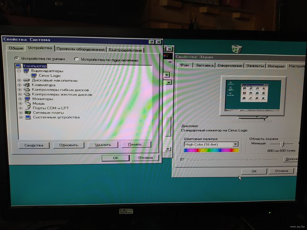307x230 pixels.
Task: Click the Область экрана resolution slider handle
Action: click(282, 144)
